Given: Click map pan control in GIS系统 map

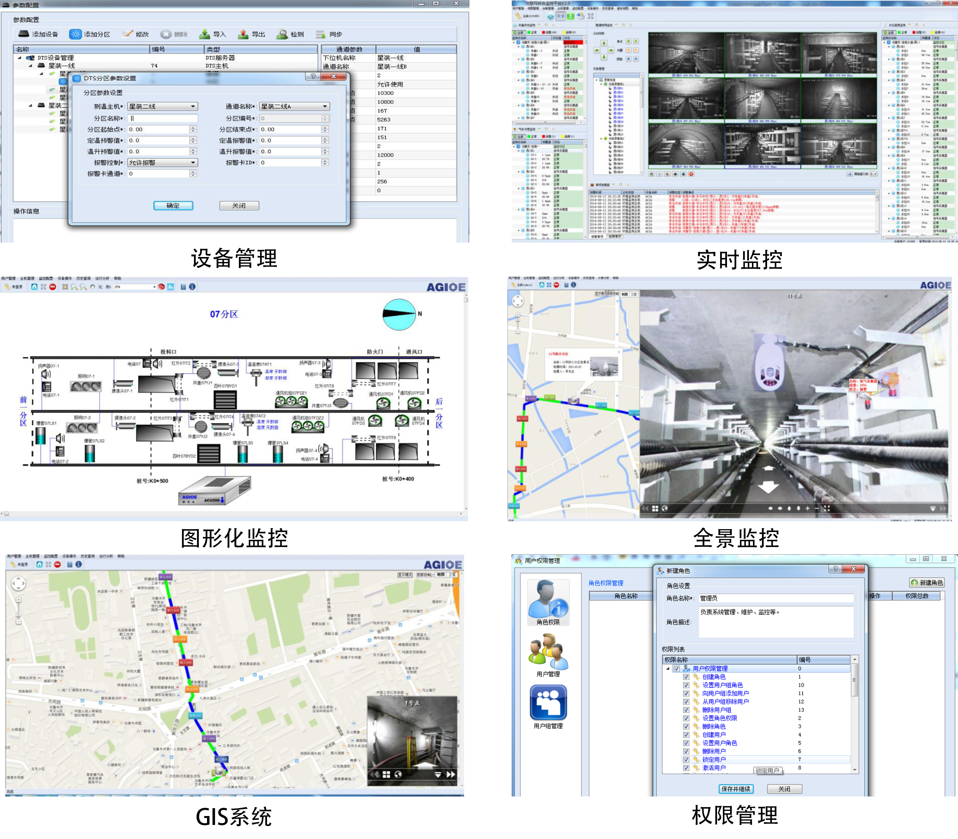Looking at the screenshot, I should coord(18,583).
